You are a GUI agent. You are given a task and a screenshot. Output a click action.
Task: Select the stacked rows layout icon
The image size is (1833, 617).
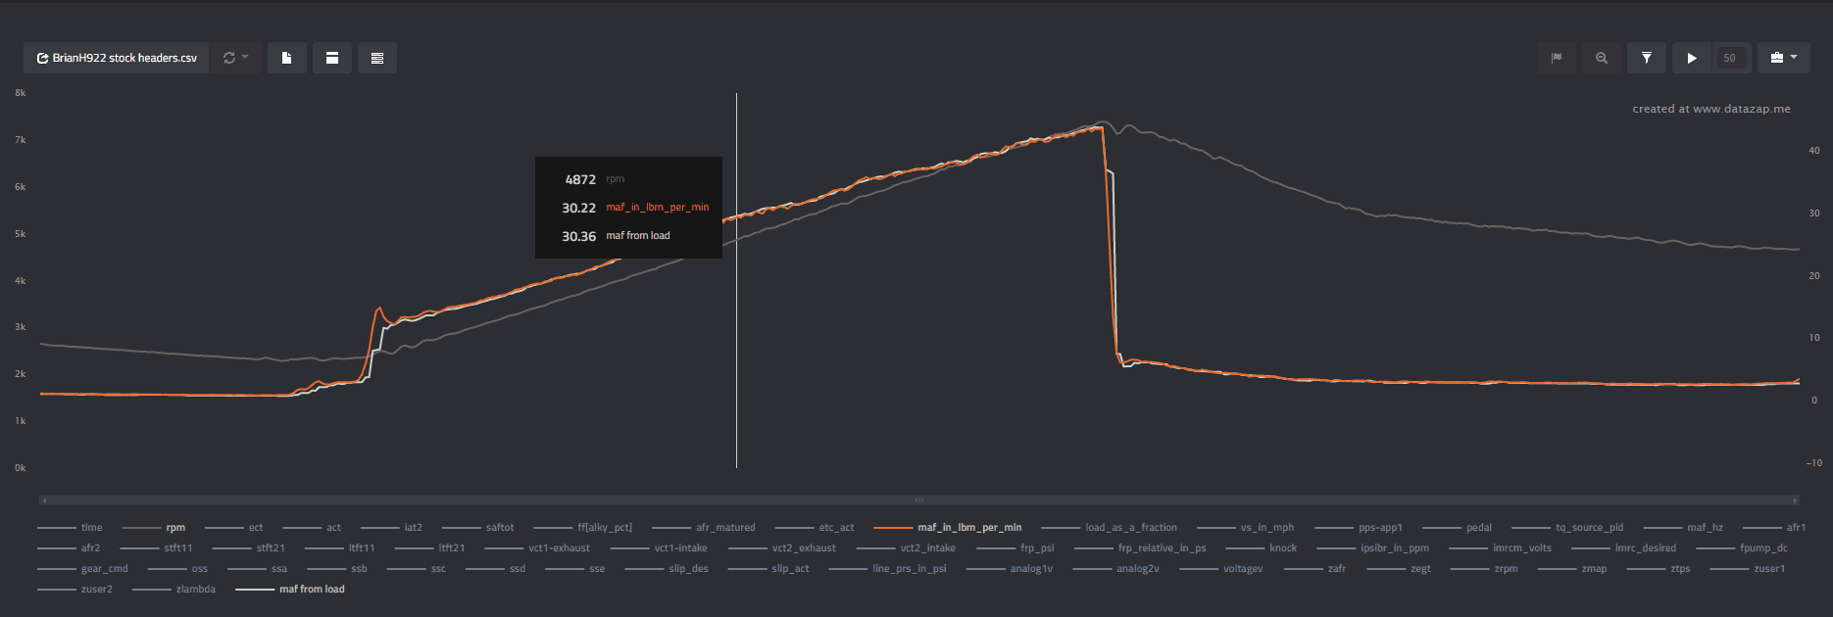[x=377, y=58]
